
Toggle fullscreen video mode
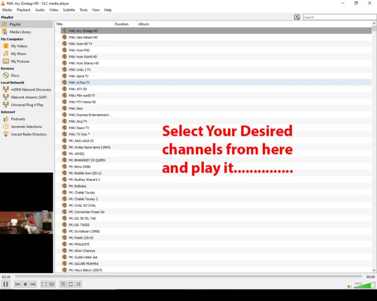pyautogui.click(x=44, y=284)
